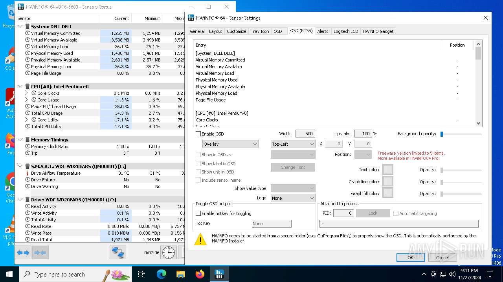The width and height of the screenshot is (503, 282).
Task: Click Cancel in Sensor Settings
Action: [x=442, y=257]
